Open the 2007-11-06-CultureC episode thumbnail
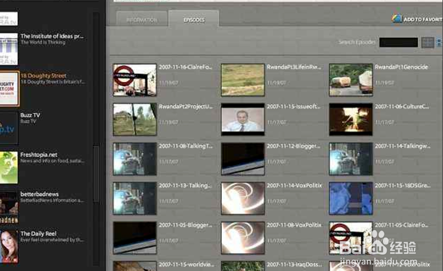Image resolution: width=443 pixels, height=271 pixels. click(x=351, y=119)
